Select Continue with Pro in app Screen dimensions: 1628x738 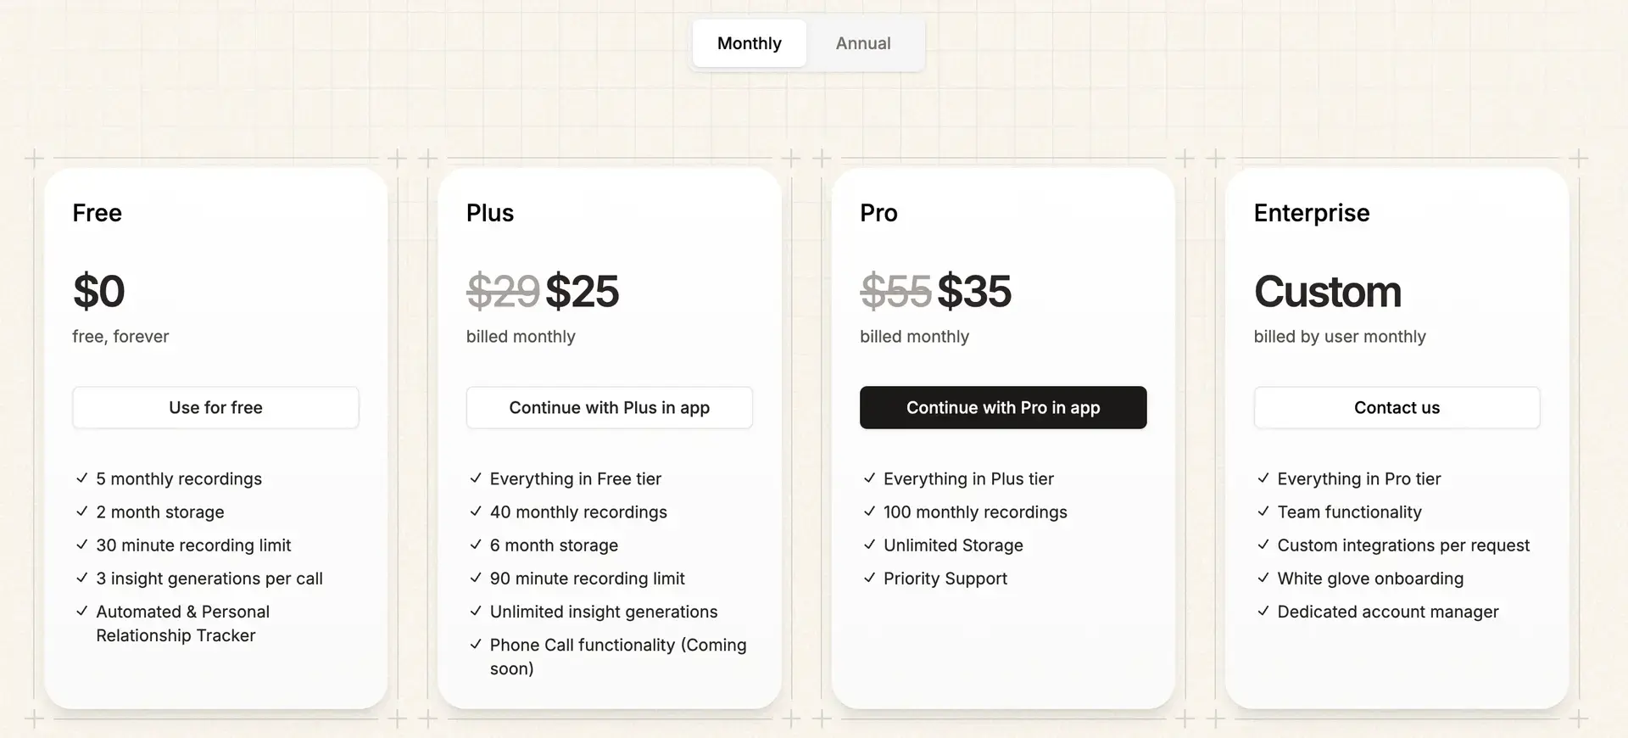(x=1003, y=407)
